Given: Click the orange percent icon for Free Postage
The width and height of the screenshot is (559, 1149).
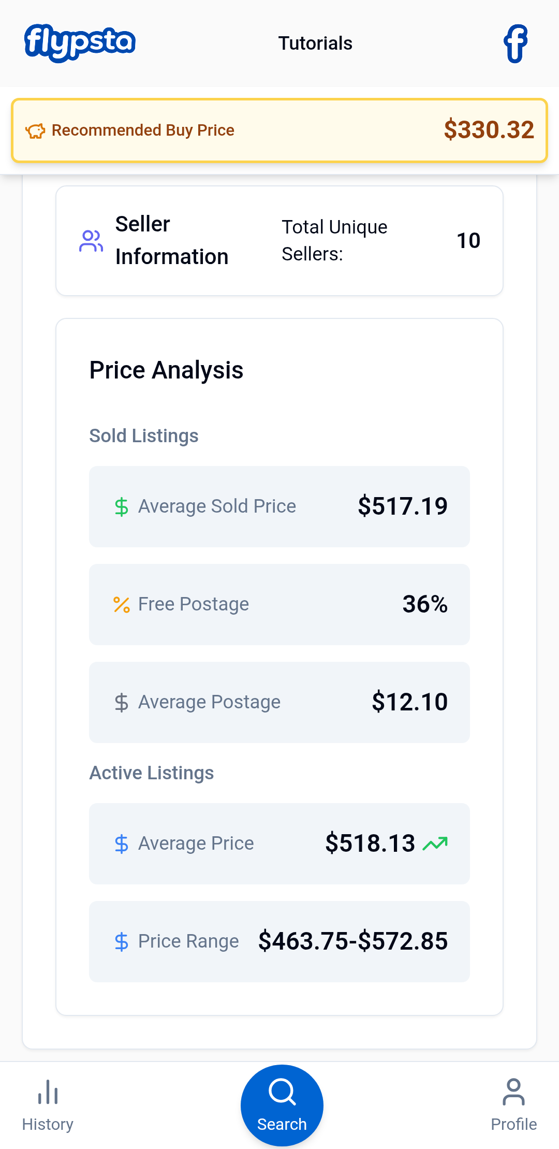Looking at the screenshot, I should pyautogui.click(x=122, y=604).
